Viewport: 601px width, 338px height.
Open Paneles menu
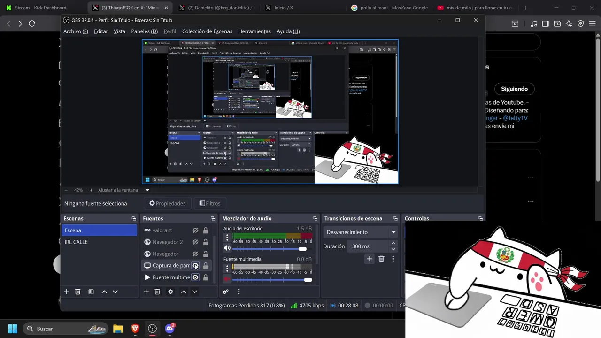click(144, 31)
